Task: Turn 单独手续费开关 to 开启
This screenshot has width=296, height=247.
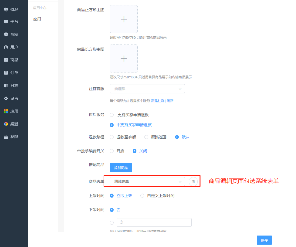Action: pyautogui.click(x=112, y=151)
